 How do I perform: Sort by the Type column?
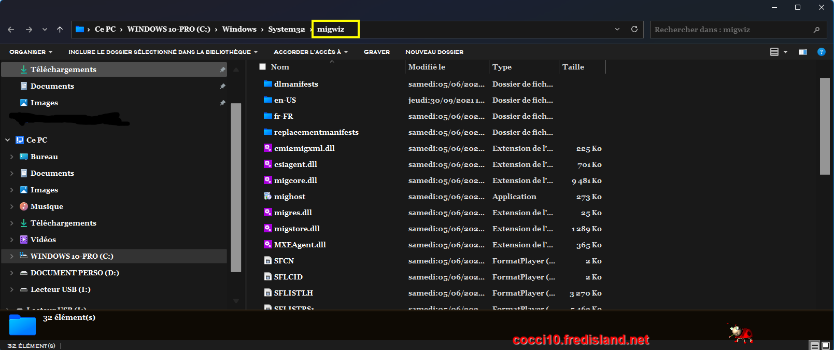pyautogui.click(x=502, y=67)
